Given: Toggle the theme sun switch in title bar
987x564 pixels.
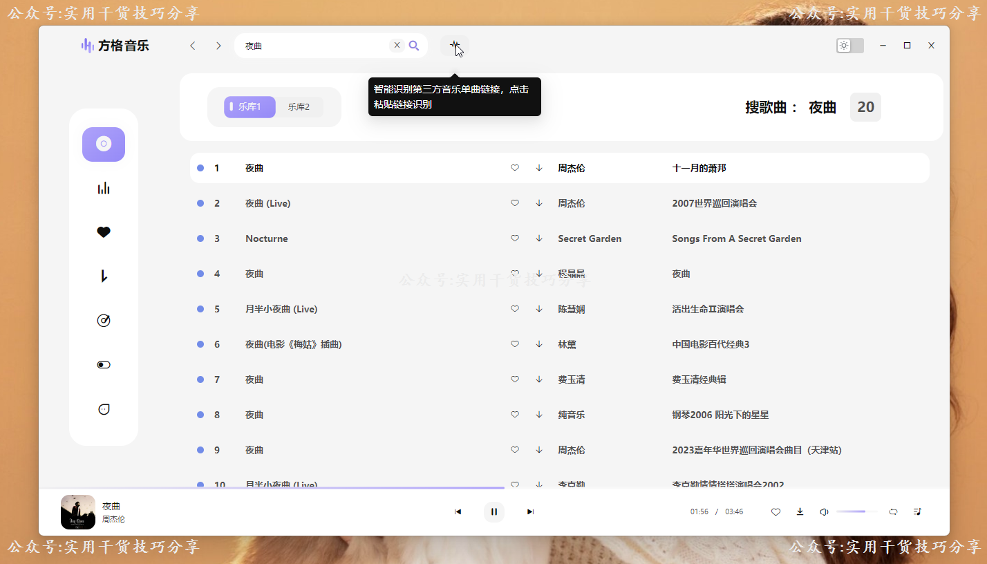Looking at the screenshot, I should (x=844, y=45).
